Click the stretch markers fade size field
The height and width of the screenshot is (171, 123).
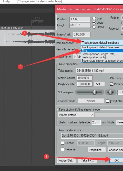(96, 122)
